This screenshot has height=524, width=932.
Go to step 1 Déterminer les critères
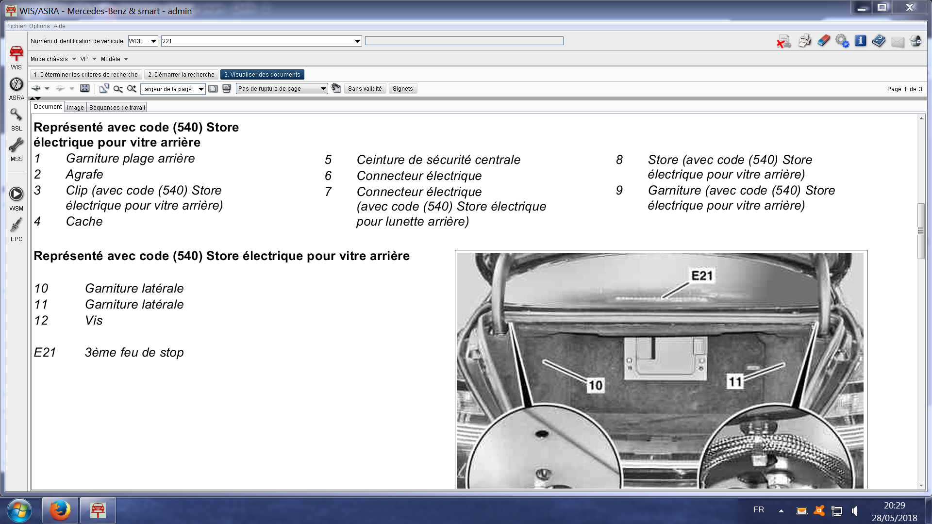click(86, 75)
